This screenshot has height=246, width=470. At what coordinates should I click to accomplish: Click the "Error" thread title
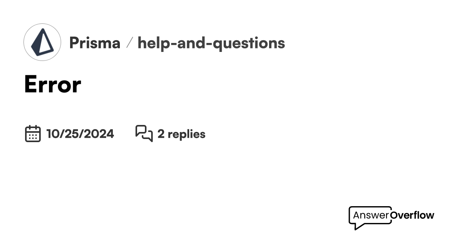(x=52, y=84)
